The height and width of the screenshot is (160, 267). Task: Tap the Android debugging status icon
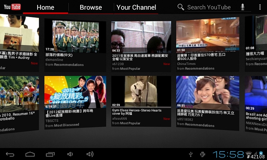click(202, 154)
